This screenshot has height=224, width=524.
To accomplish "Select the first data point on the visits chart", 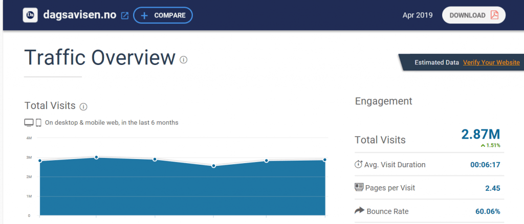I will tap(39, 161).
